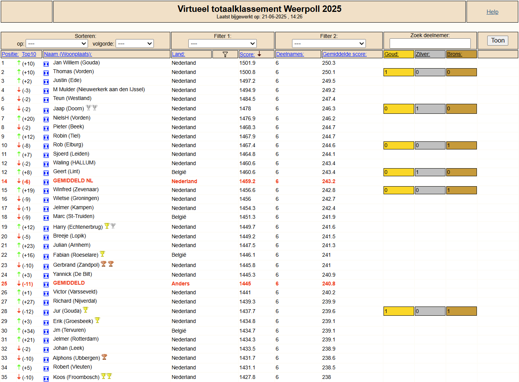The width and height of the screenshot is (519, 382).
Task: Click the Help link
Action: 492,12
